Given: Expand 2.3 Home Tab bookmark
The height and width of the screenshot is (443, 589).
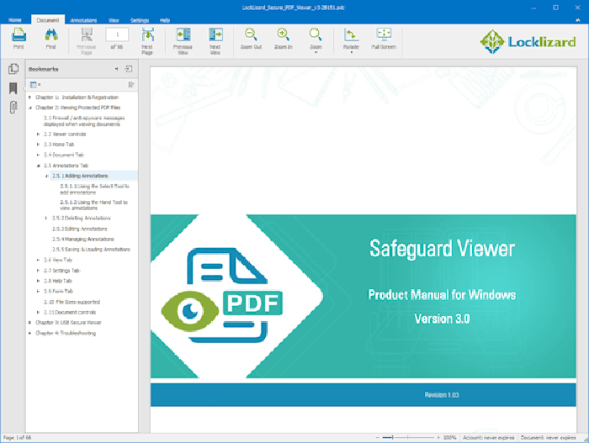Looking at the screenshot, I should pyautogui.click(x=38, y=144).
